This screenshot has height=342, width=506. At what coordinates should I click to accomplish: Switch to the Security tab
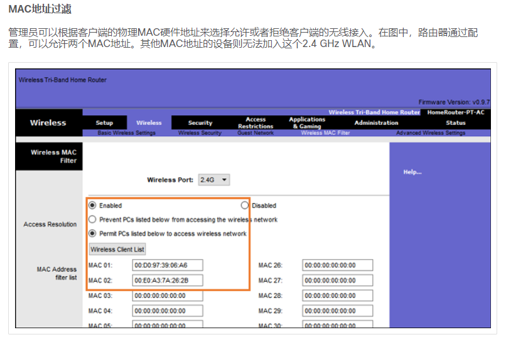click(200, 123)
